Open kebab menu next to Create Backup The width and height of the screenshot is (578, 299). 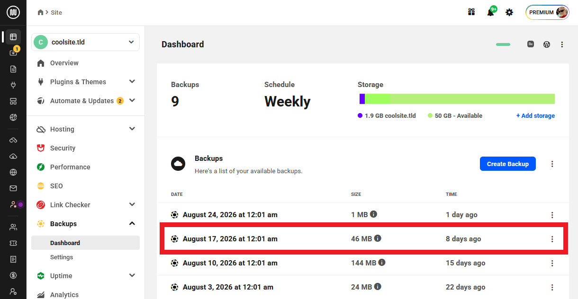(x=552, y=164)
